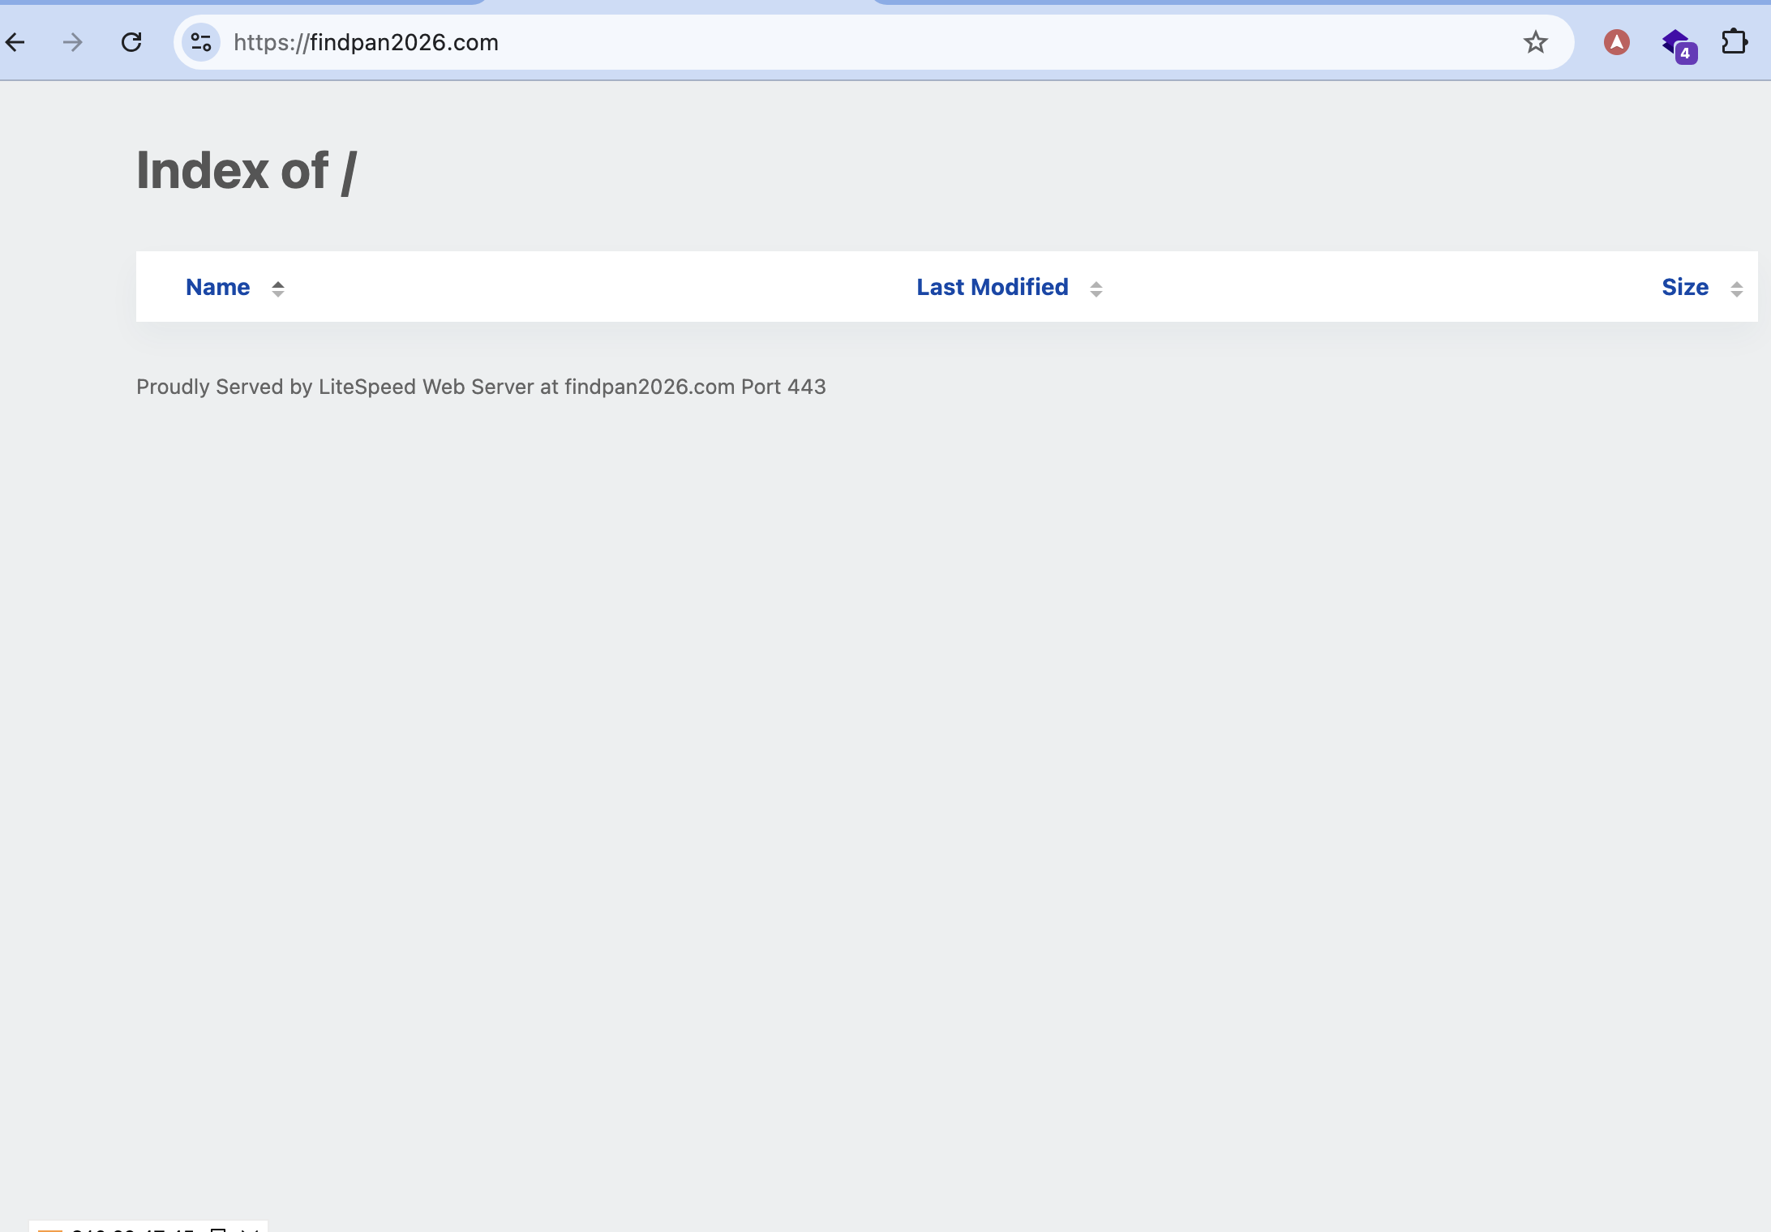Toggle sort arrows beside Size column
This screenshot has width=1771, height=1232.
coord(1736,289)
